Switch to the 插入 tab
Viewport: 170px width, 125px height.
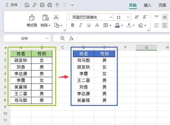(147, 5)
